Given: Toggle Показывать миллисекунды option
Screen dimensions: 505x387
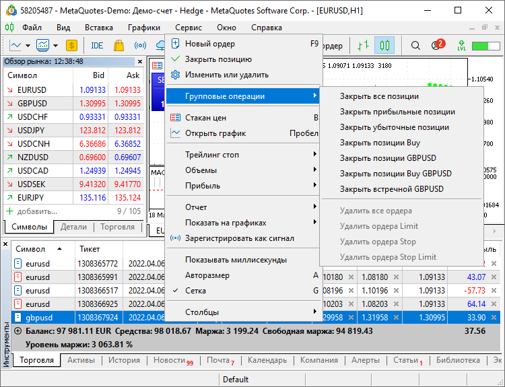Looking at the screenshot, I should pyautogui.click(x=244, y=260).
